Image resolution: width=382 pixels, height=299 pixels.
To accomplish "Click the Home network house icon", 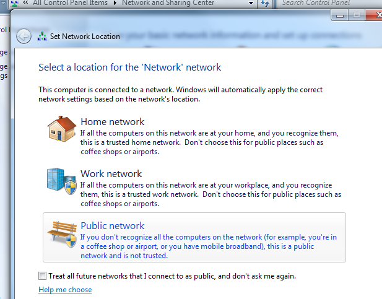I will coord(61,129).
